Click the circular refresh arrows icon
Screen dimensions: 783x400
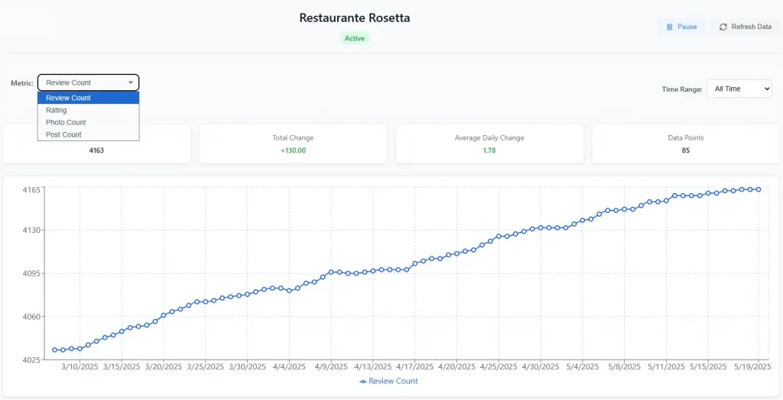(x=723, y=27)
